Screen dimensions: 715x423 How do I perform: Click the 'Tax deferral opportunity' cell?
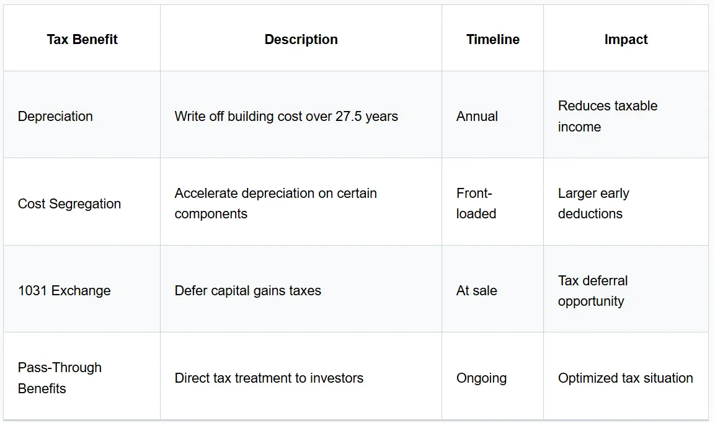click(593, 291)
